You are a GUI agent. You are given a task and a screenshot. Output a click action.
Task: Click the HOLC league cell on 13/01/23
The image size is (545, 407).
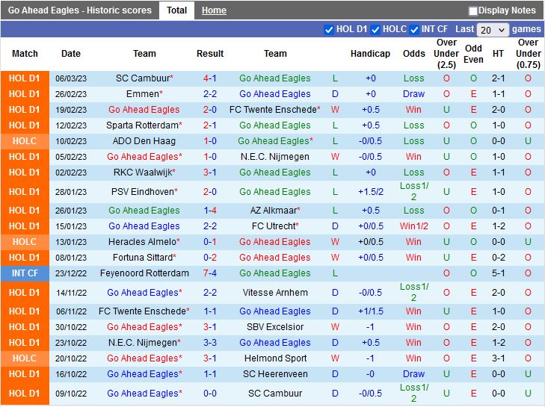pos(25,242)
